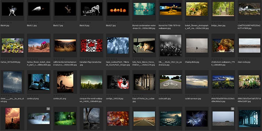
Task: Select the d4de783ad597 mountain flowers thumbnail
Action: (x=223, y=82)
